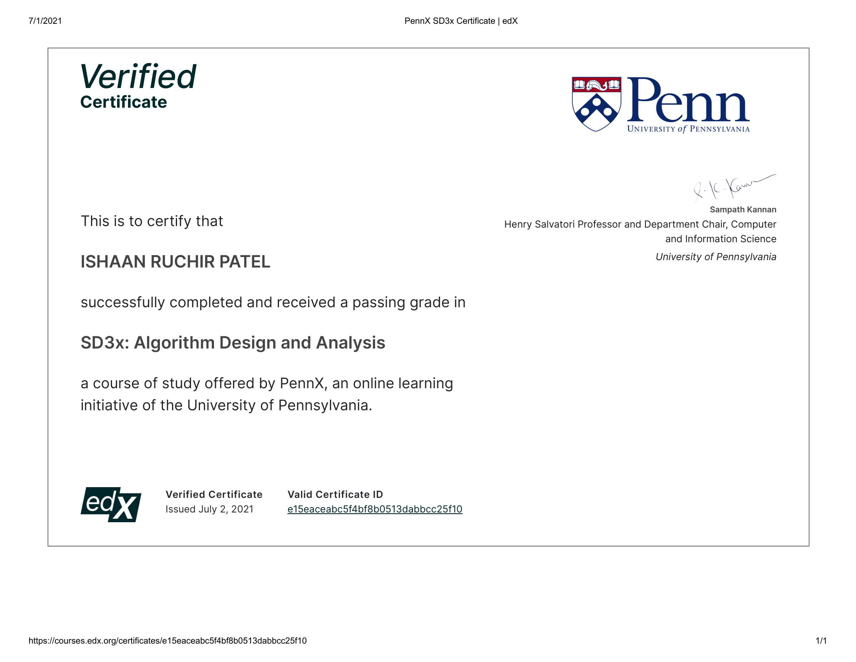Click the edX logo
Viewport: 856px width, 662px height.
(x=111, y=505)
